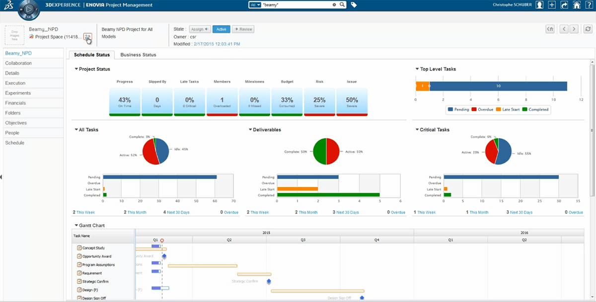Open the help question mark icon
Viewport: 596px width, 302px height.
coord(589,5)
